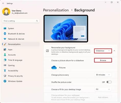Open Windows Update settings

click(x=21, y=81)
